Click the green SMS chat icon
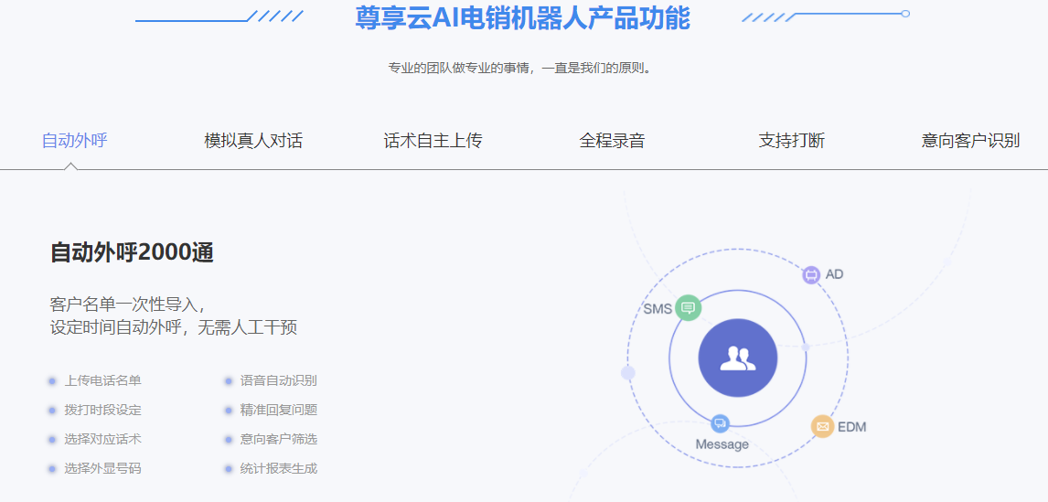 (688, 308)
